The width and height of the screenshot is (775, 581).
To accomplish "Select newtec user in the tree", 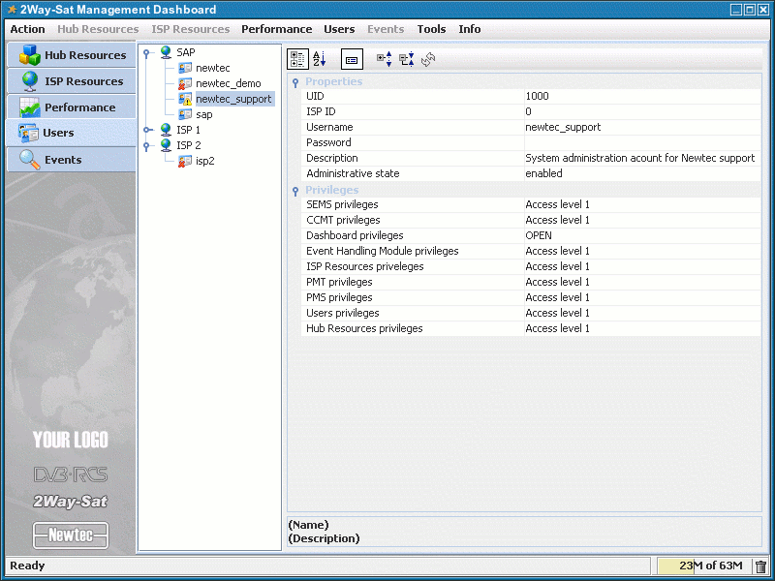I will [213, 68].
